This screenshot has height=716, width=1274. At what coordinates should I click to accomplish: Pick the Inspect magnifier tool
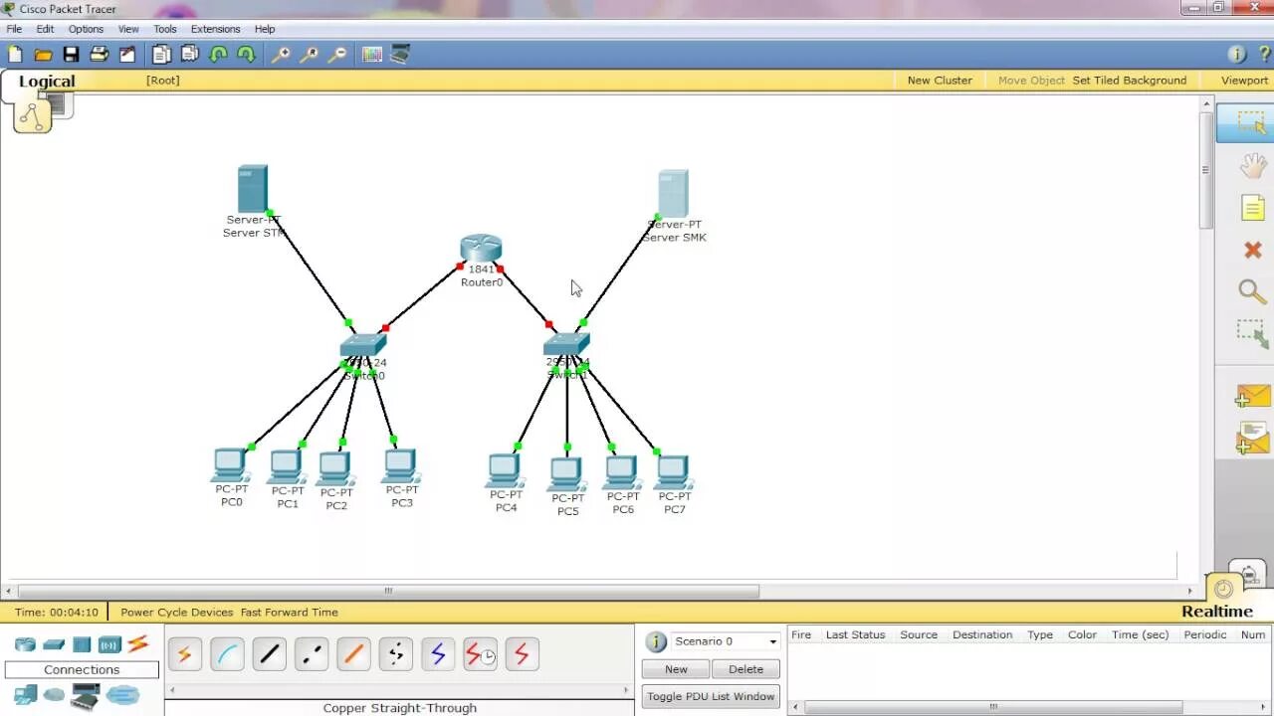point(1252,290)
